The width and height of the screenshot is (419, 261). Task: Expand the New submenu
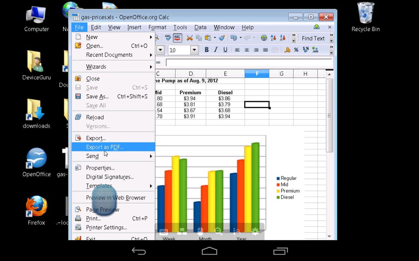[113, 37]
